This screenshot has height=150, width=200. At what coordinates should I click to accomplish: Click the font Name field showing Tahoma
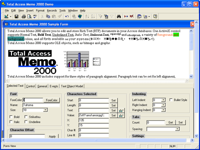41,105
